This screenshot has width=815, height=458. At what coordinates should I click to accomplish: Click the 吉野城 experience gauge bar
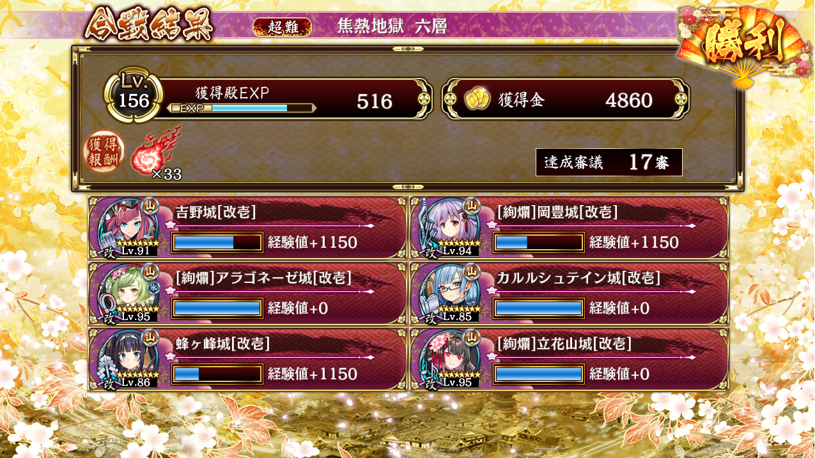pos(217,243)
